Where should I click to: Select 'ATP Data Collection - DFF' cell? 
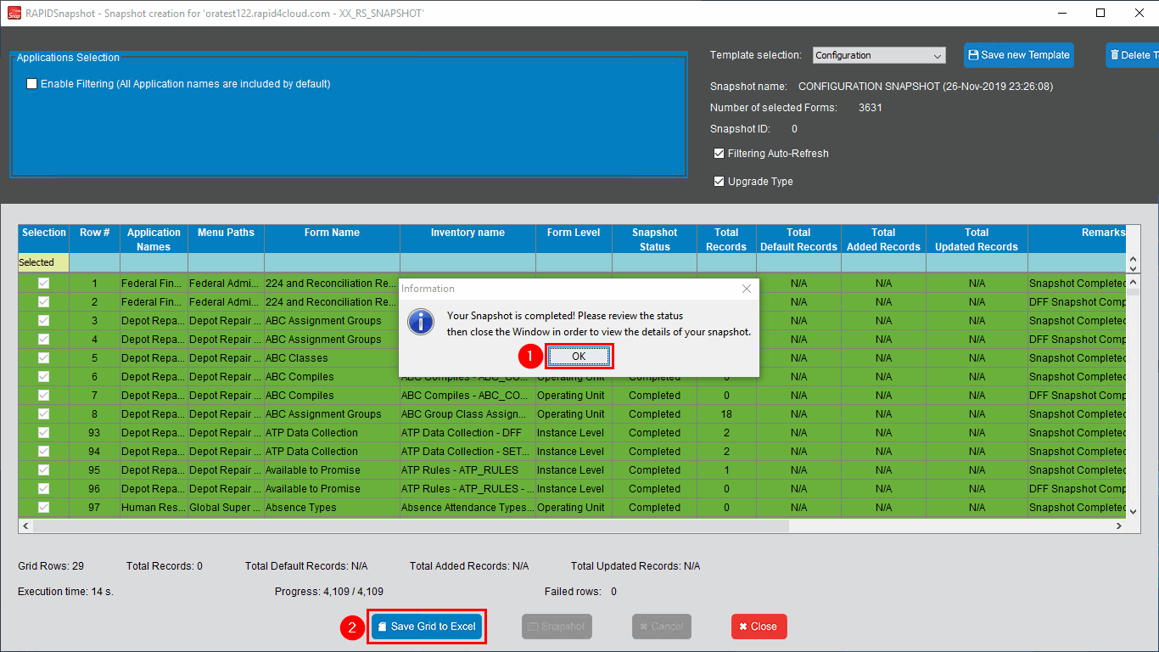click(468, 433)
